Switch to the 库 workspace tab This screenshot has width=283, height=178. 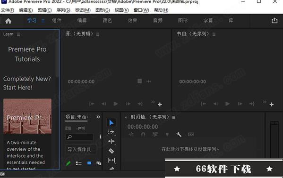[231, 21]
